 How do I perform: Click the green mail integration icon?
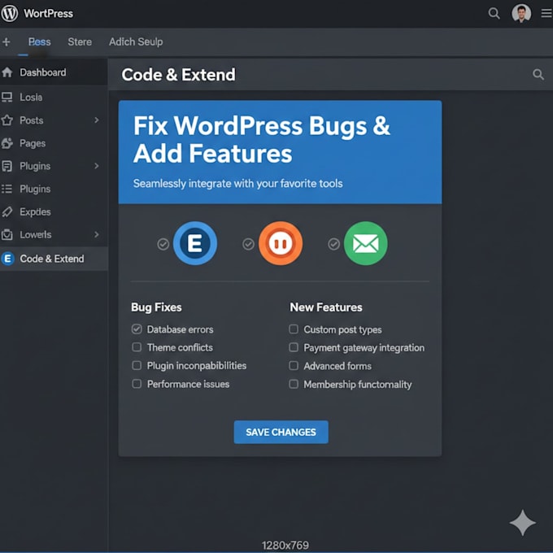pyautogui.click(x=366, y=243)
